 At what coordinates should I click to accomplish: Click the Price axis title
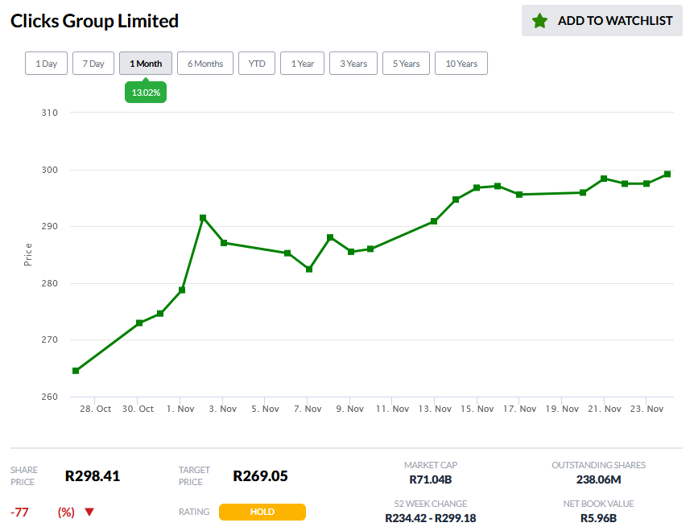[x=28, y=254]
